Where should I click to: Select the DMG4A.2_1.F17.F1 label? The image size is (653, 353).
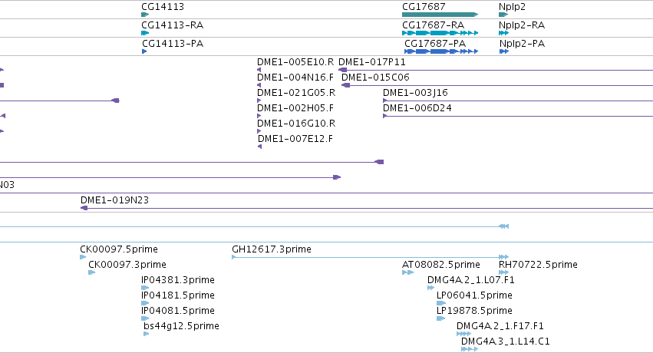coord(500,326)
